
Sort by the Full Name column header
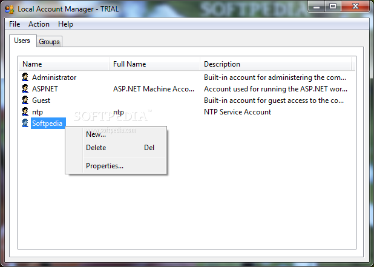coord(154,64)
